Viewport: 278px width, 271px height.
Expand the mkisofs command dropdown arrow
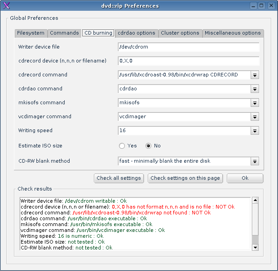click(255, 103)
